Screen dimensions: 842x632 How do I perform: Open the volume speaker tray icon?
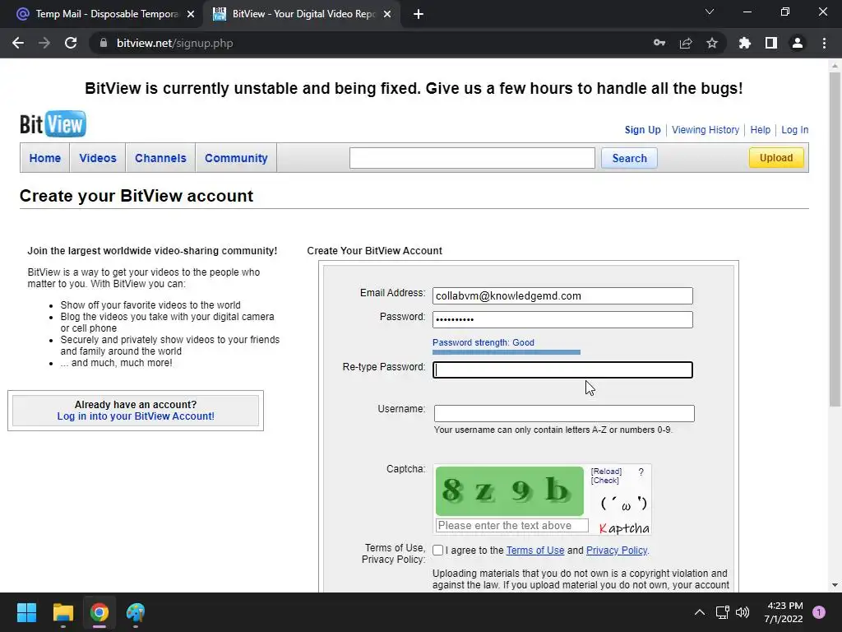pos(743,612)
